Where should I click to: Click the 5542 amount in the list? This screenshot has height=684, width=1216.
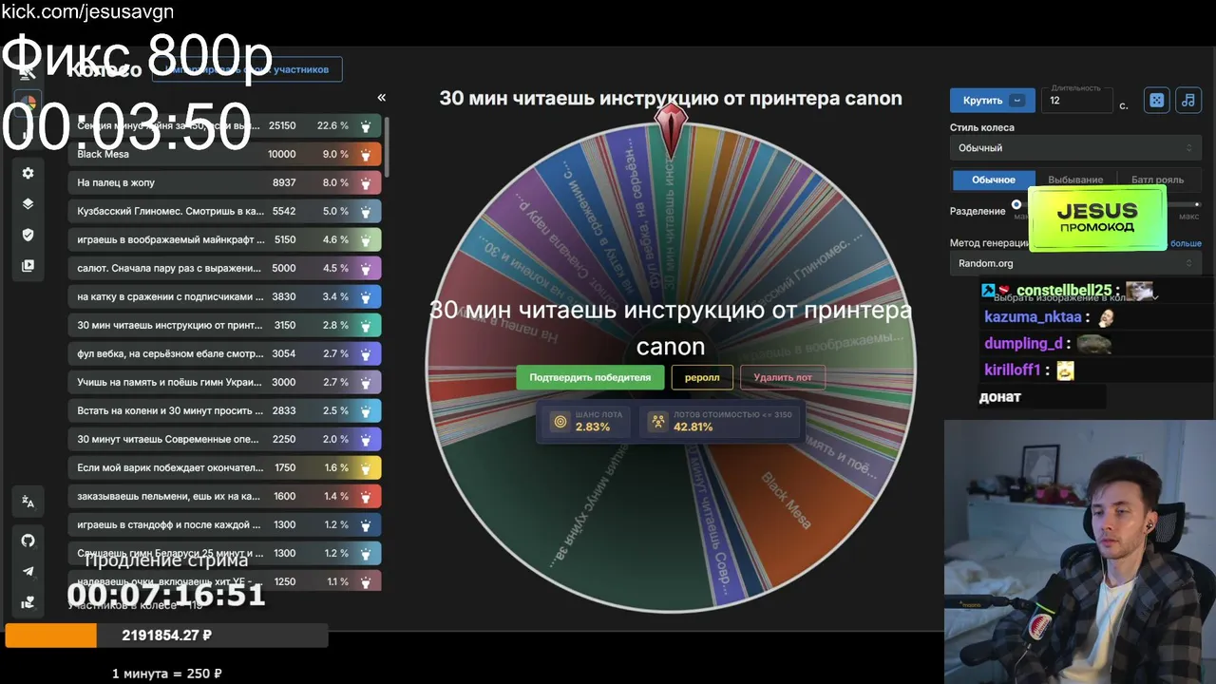(284, 211)
